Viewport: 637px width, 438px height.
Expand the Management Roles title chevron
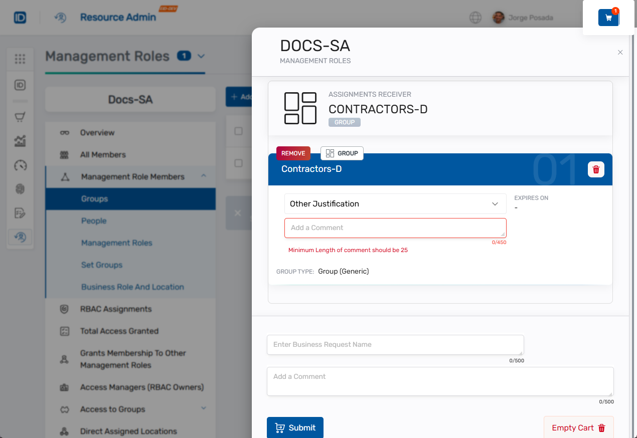coord(201,56)
